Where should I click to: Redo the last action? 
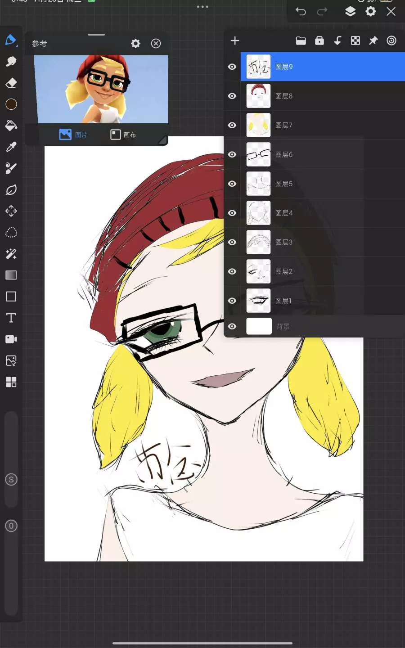322,12
